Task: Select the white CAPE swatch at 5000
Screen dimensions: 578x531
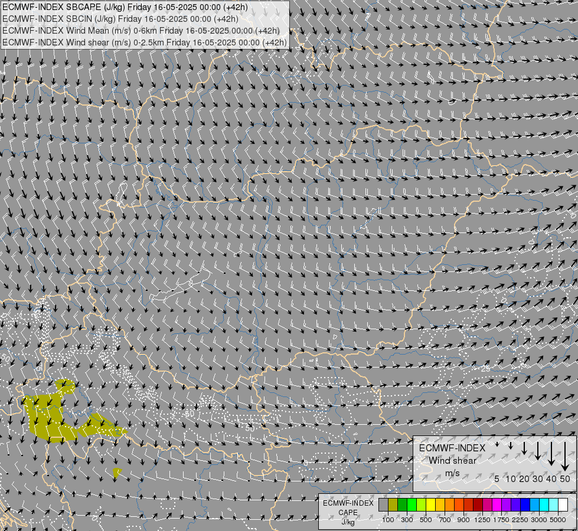Action: point(563,505)
